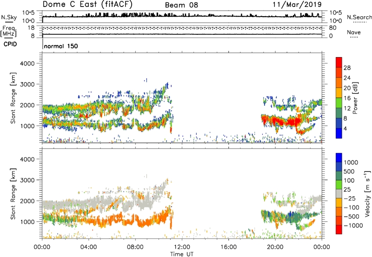The image size is (372, 257).
Task: Click the '3000' tick on the velocity panel axis
Action: (27, 180)
